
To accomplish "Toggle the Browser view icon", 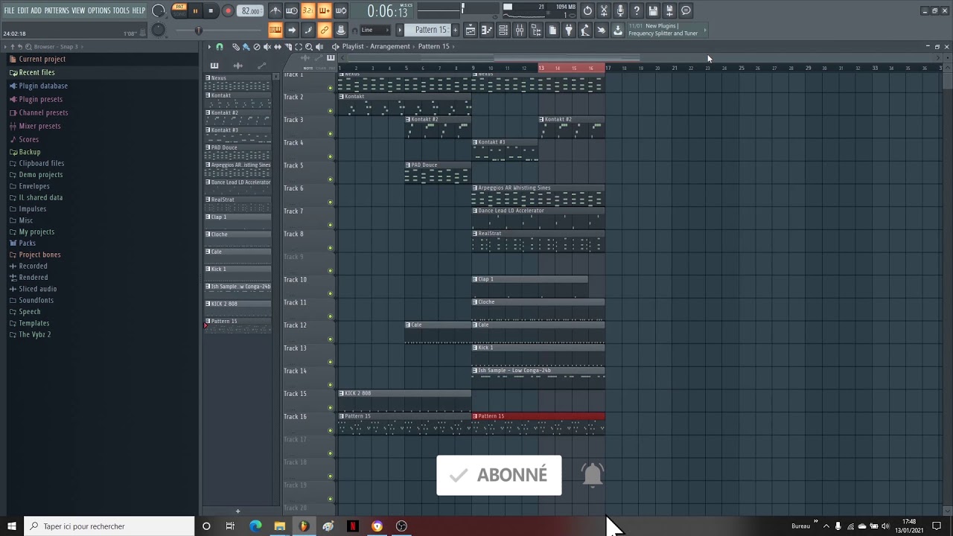I will (536, 30).
